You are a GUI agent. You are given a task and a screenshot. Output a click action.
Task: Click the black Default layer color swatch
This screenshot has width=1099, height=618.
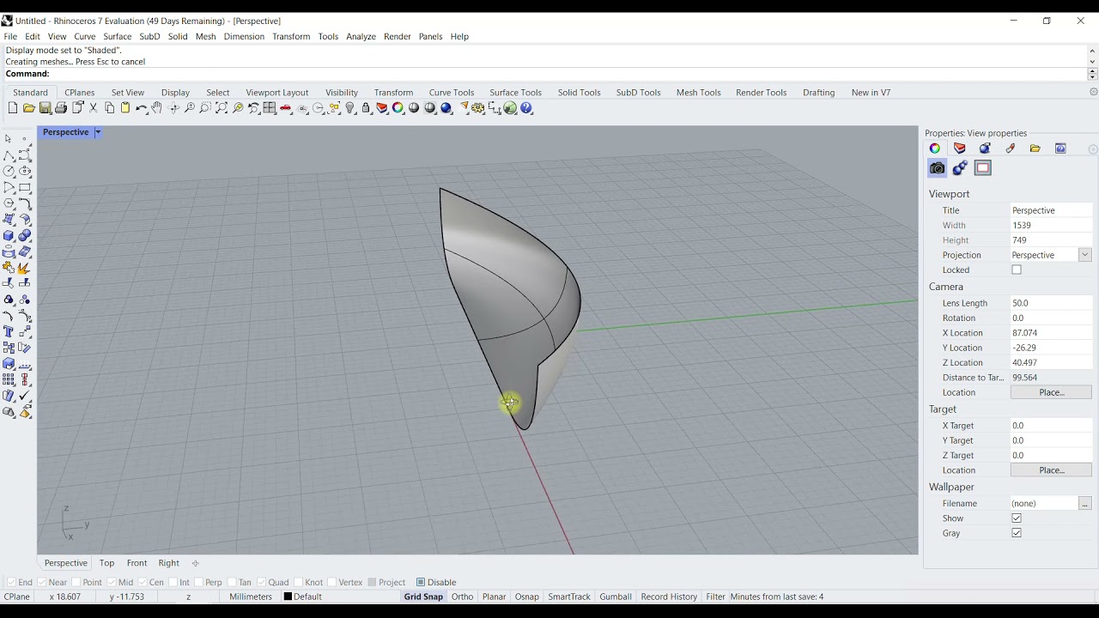click(x=288, y=597)
